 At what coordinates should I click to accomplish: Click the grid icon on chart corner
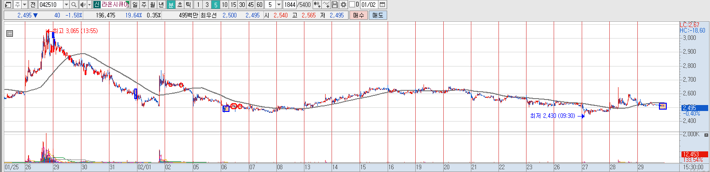pos(10,33)
